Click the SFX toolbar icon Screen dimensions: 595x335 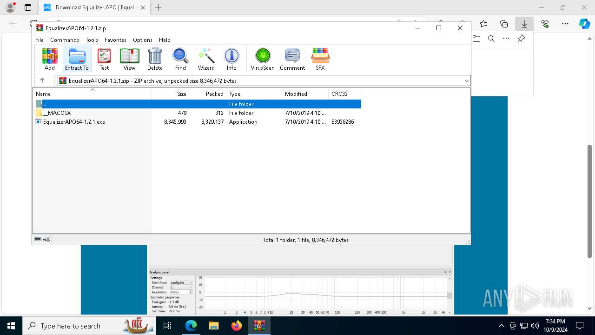click(x=320, y=59)
